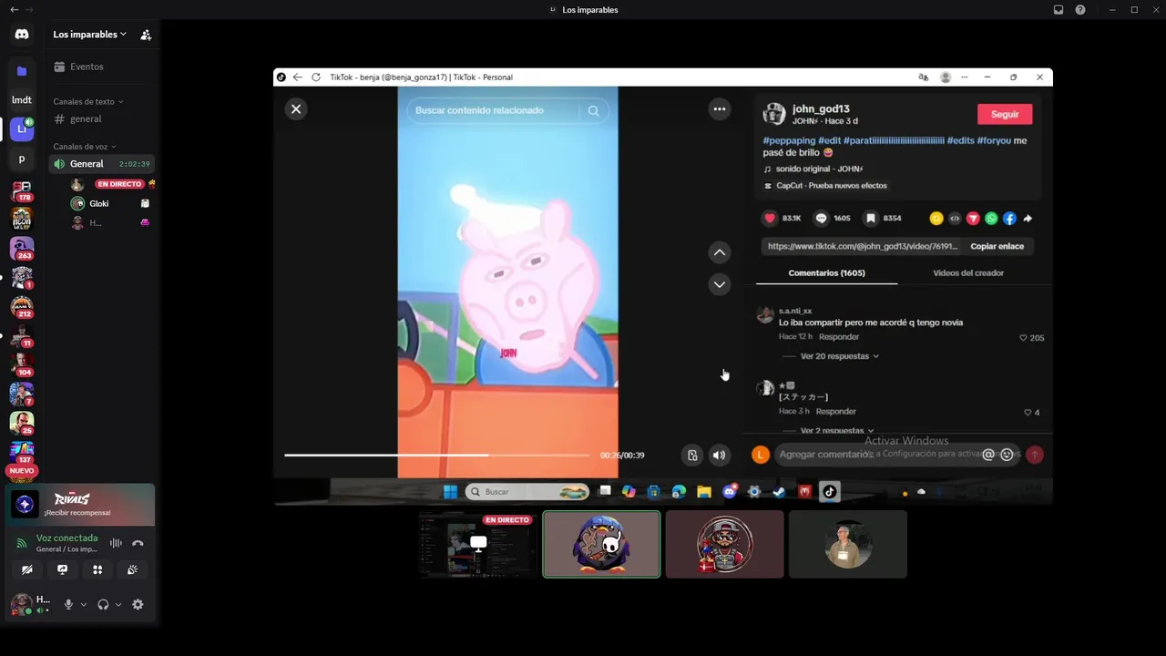Viewport: 1166px width, 656px height.
Task: Open sonido original - JOHN sound link
Action: pos(819,169)
